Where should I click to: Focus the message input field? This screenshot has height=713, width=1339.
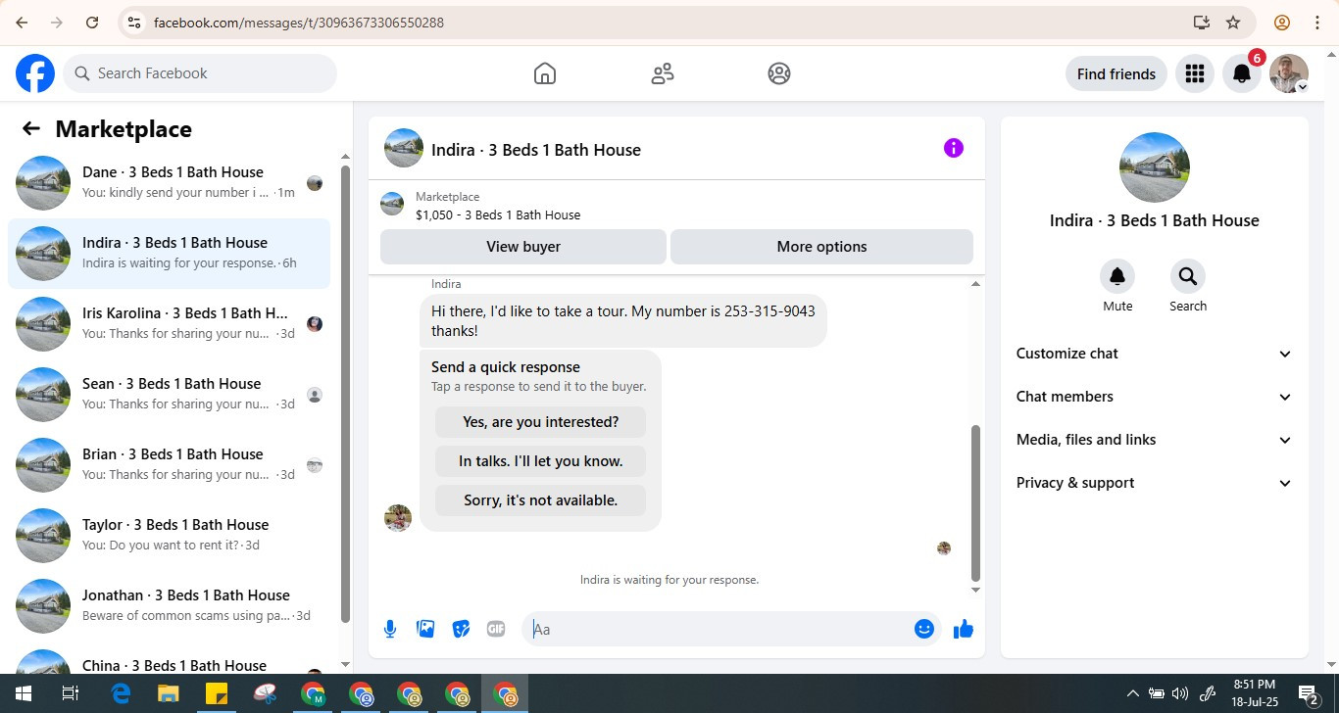720,629
